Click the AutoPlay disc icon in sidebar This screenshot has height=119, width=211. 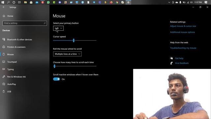coord(4,84)
